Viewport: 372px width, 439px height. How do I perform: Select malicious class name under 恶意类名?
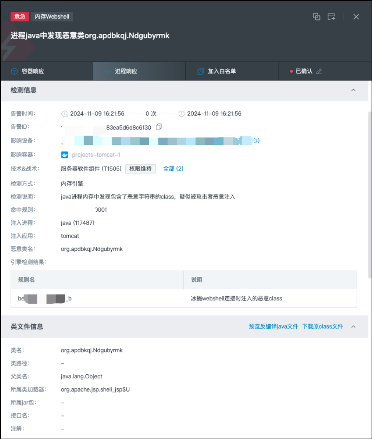[92, 249]
